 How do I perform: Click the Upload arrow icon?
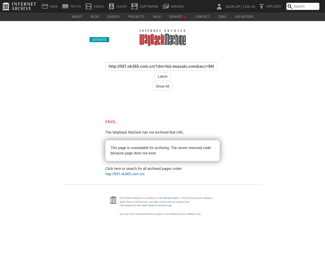click(262, 6)
